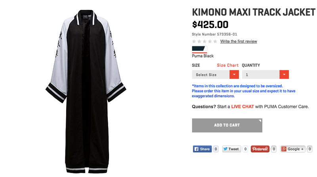Expand the Select Size dropdown arrow

(234, 75)
